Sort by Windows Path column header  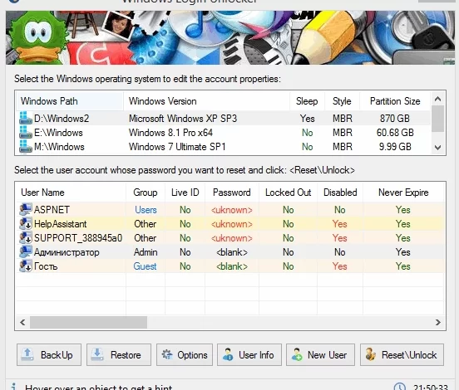[x=70, y=101]
